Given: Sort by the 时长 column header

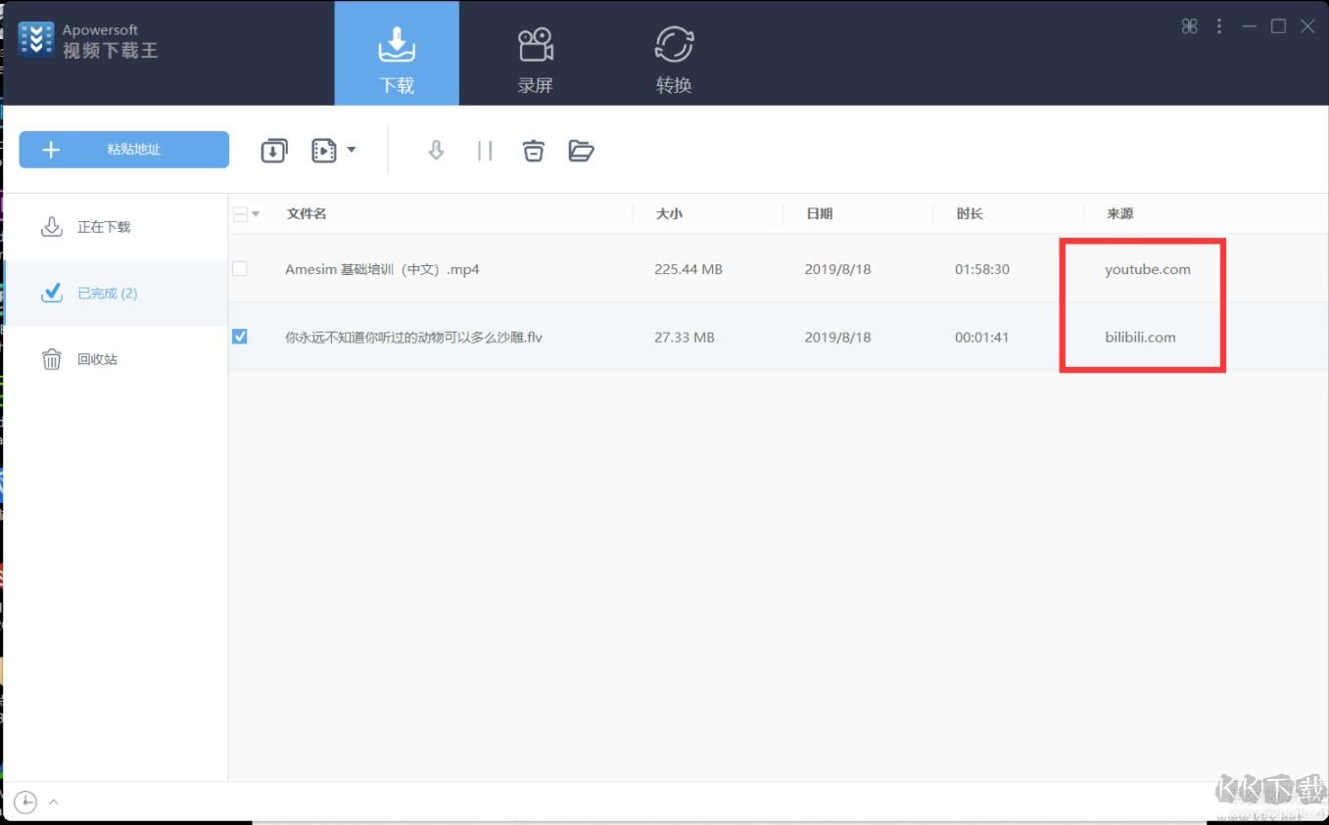Looking at the screenshot, I should (x=970, y=213).
